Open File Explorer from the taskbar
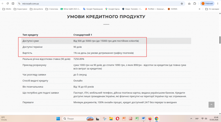The width and height of the screenshot is (221, 122). tap(111, 119)
